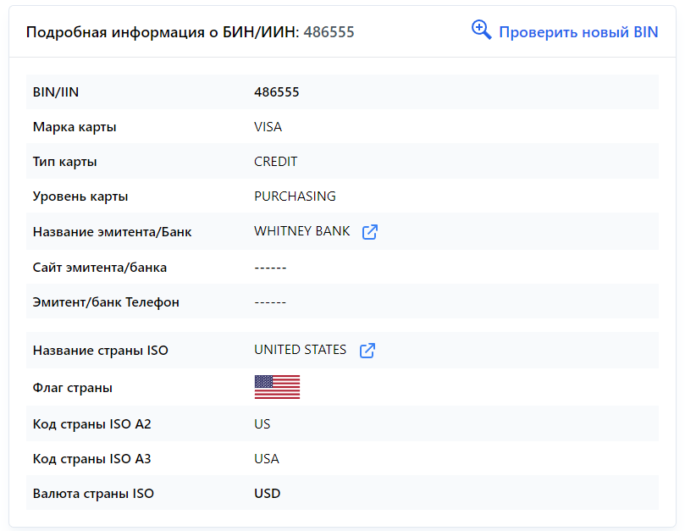This screenshot has width=685, height=531.
Task: Open external link icon next to UNITED STATES
Action: coord(367,350)
